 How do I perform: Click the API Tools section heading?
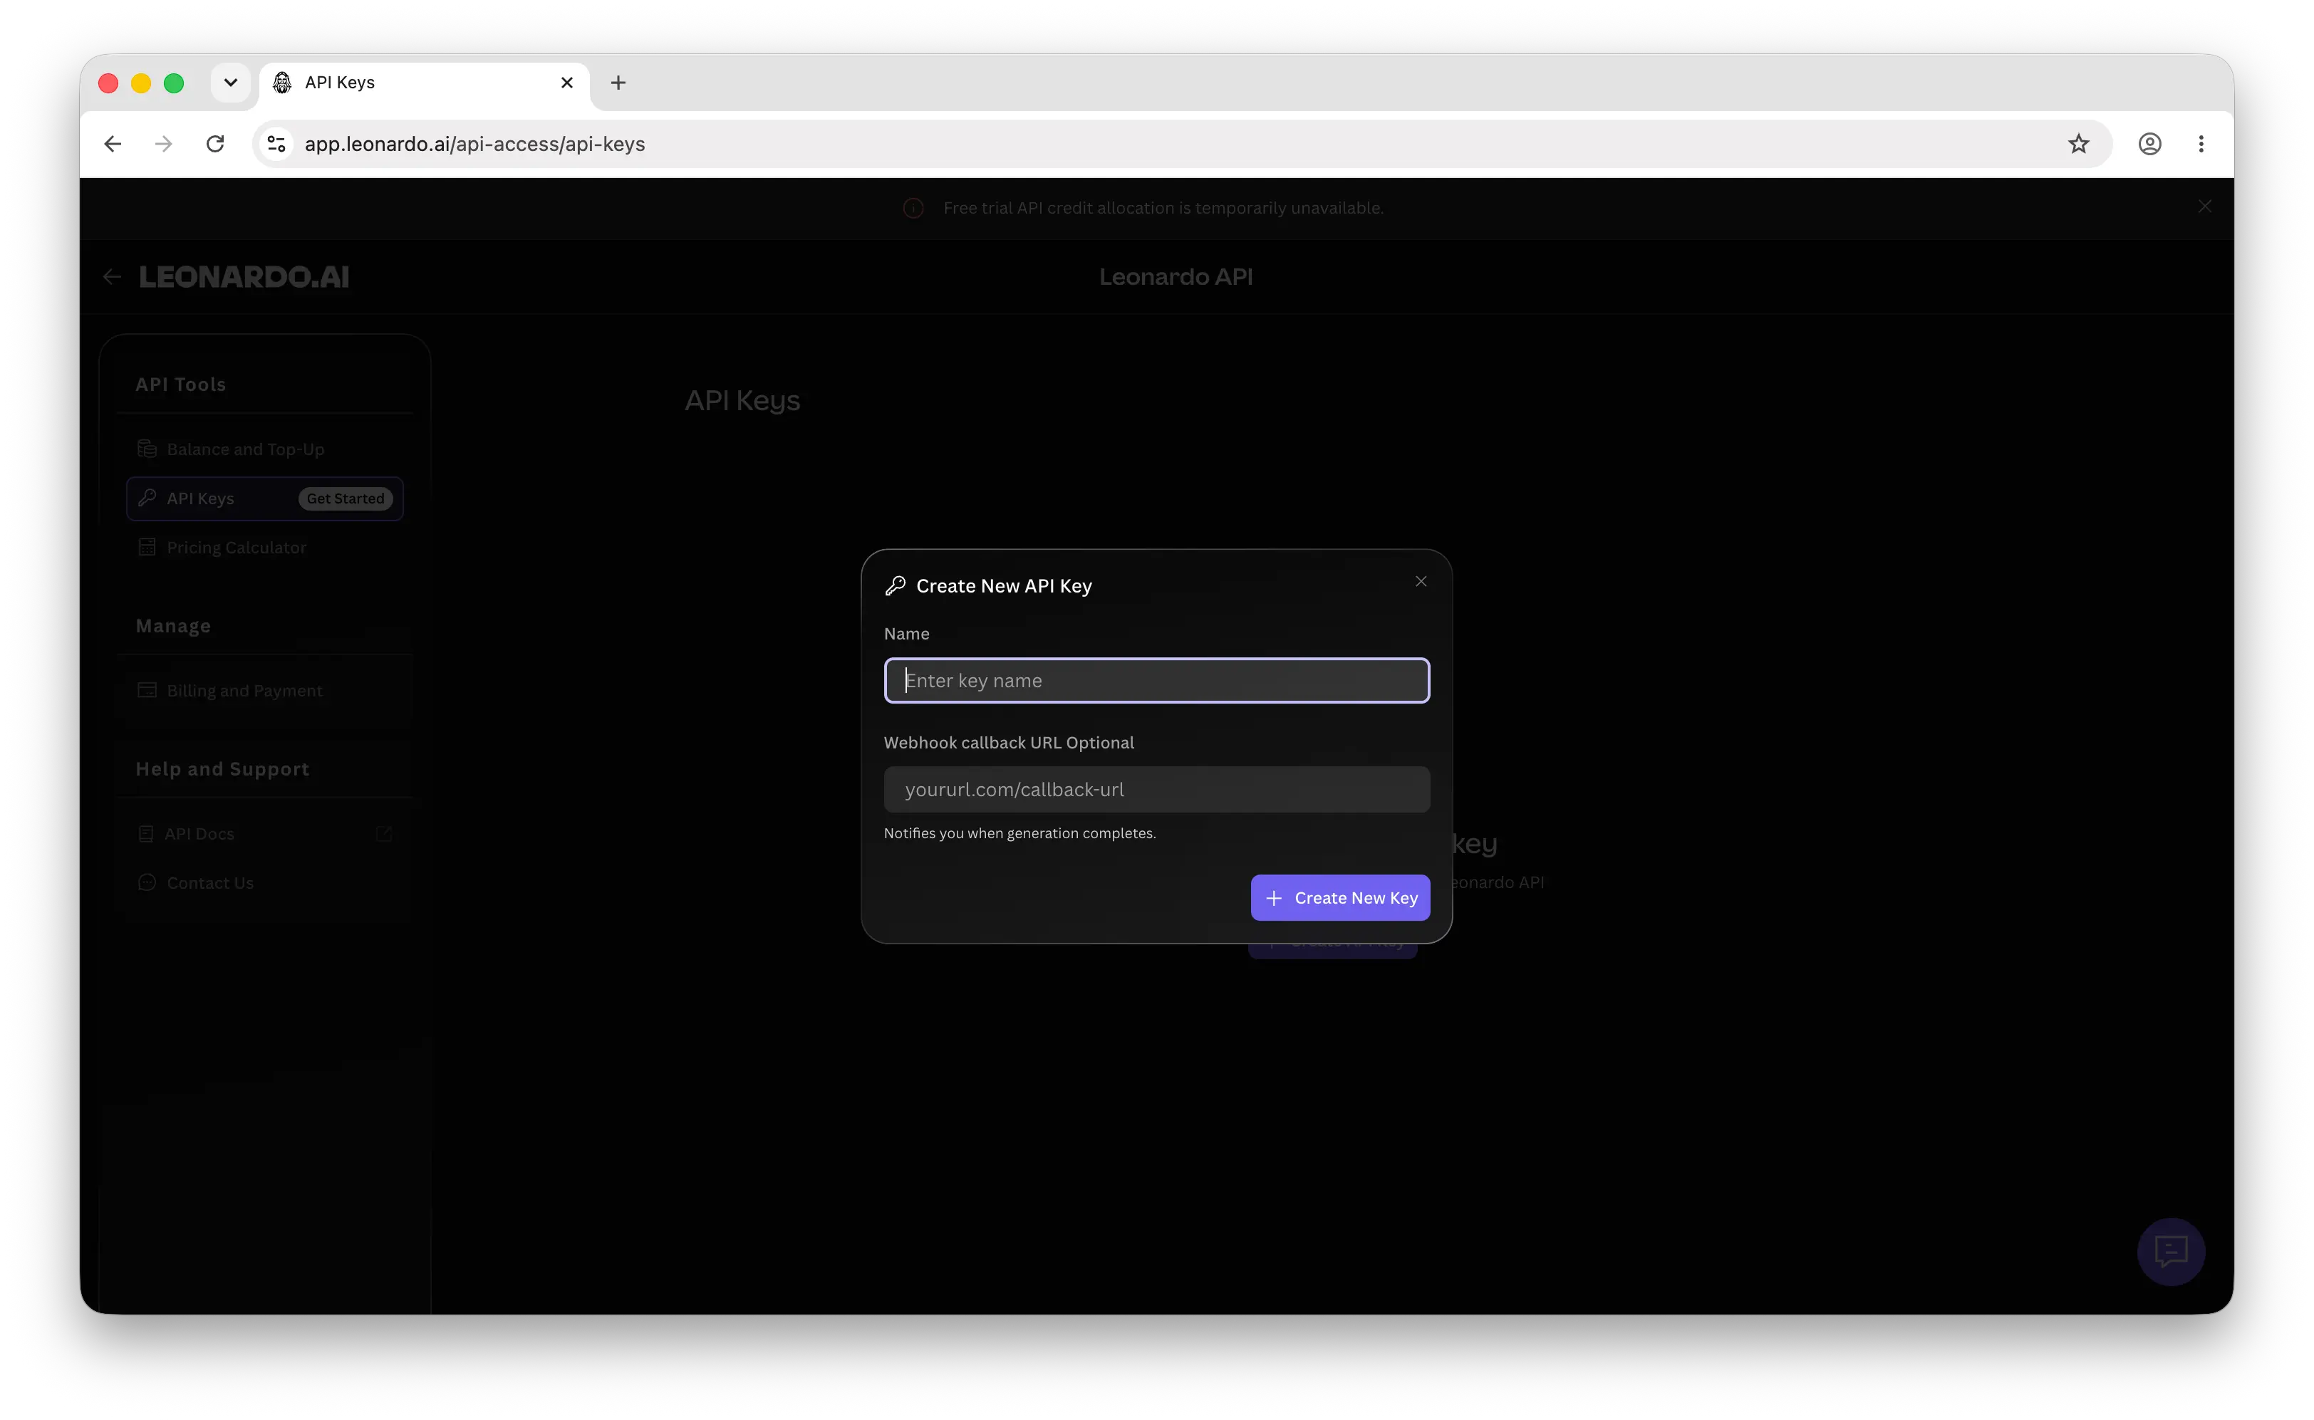(180, 385)
